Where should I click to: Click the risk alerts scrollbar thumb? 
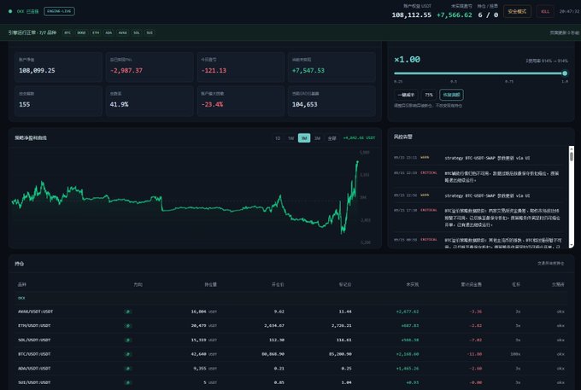(x=572, y=156)
